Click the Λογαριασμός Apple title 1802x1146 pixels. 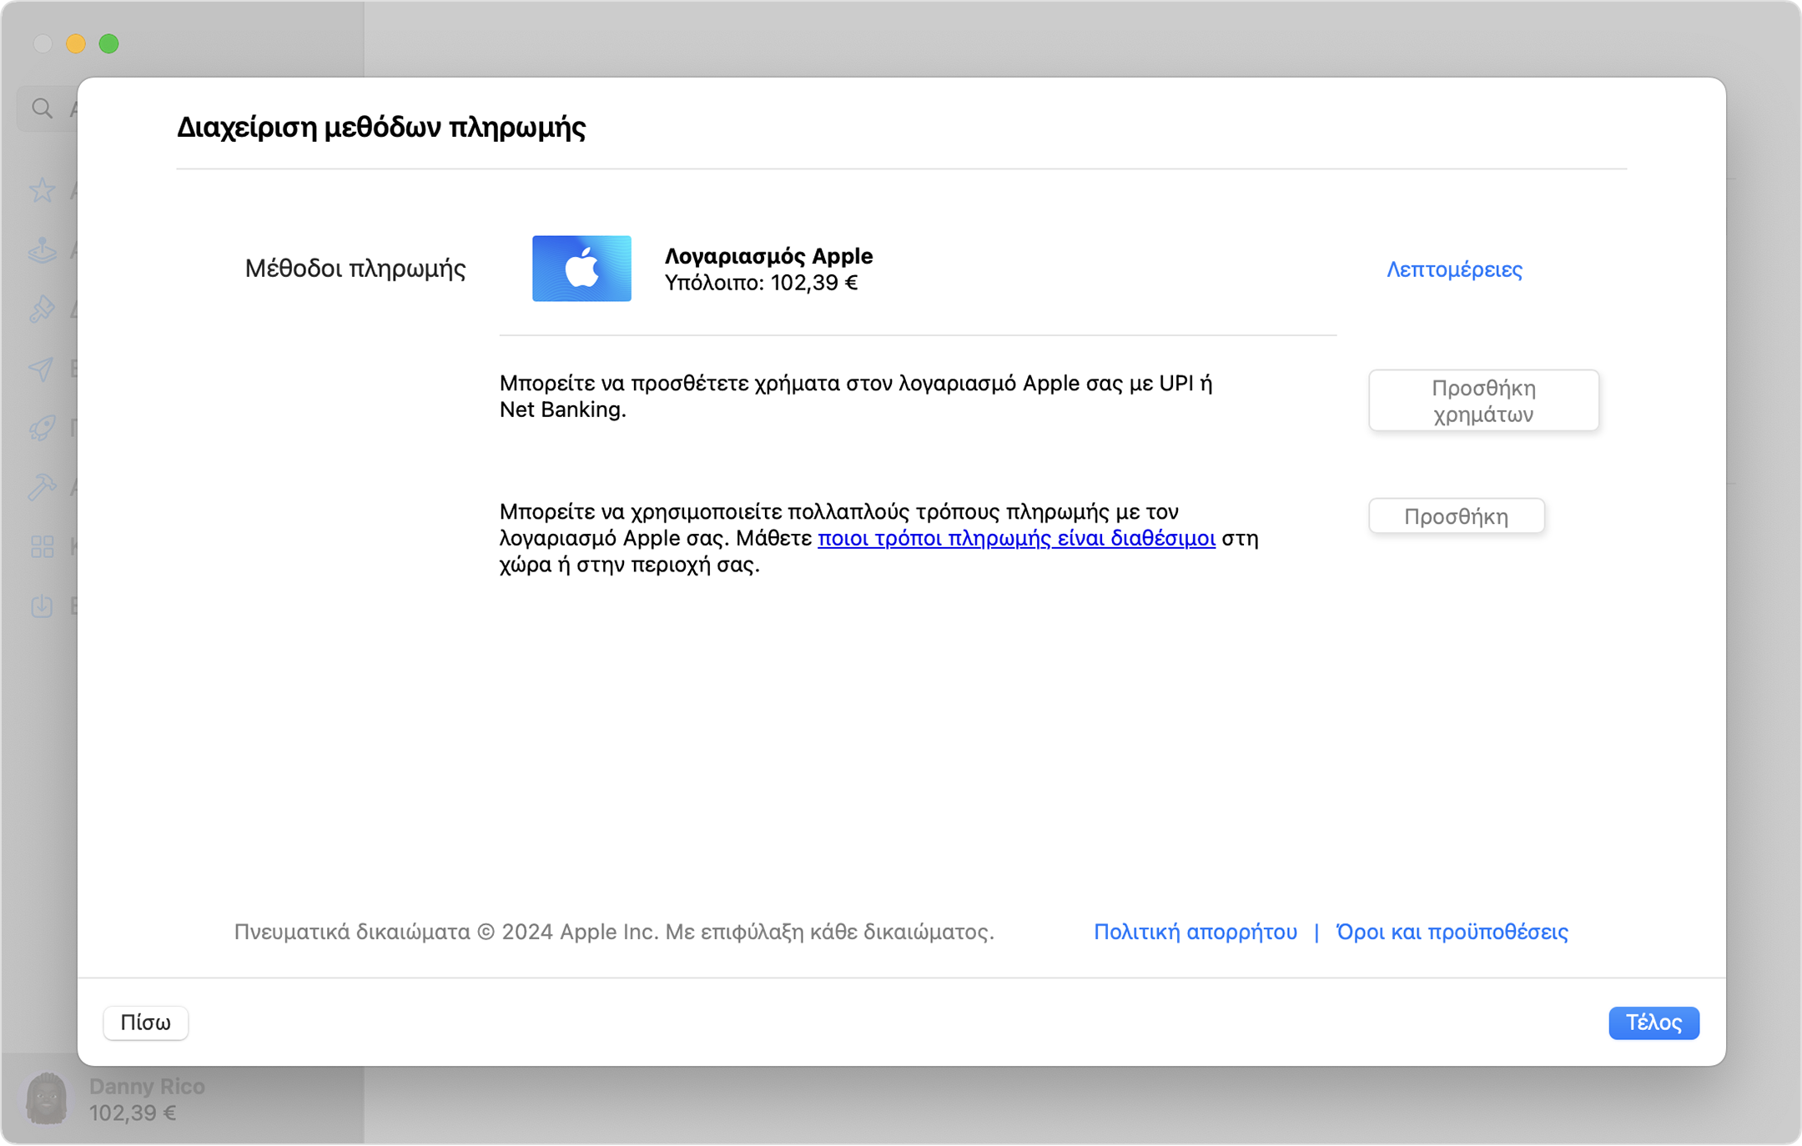pyautogui.click(x=768, y=256)
